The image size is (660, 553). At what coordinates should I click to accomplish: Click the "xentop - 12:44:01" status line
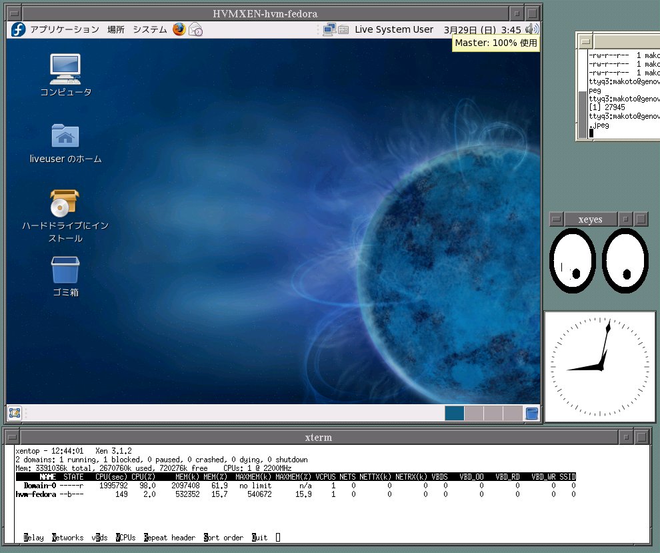[49, 451]
